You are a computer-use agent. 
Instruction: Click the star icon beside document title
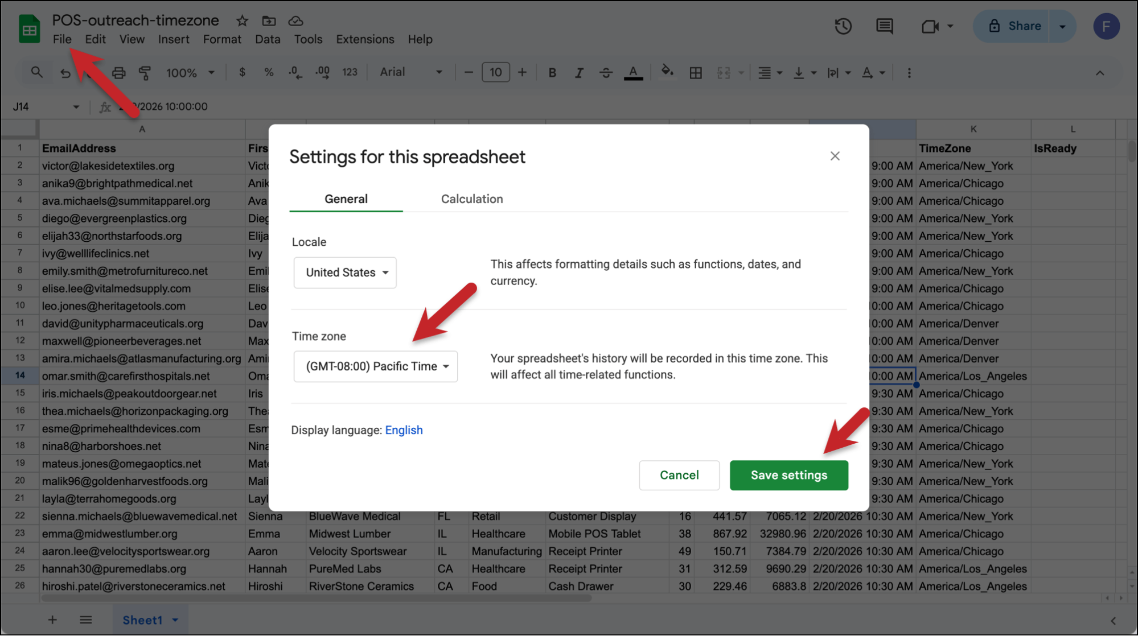coord(242,21)
